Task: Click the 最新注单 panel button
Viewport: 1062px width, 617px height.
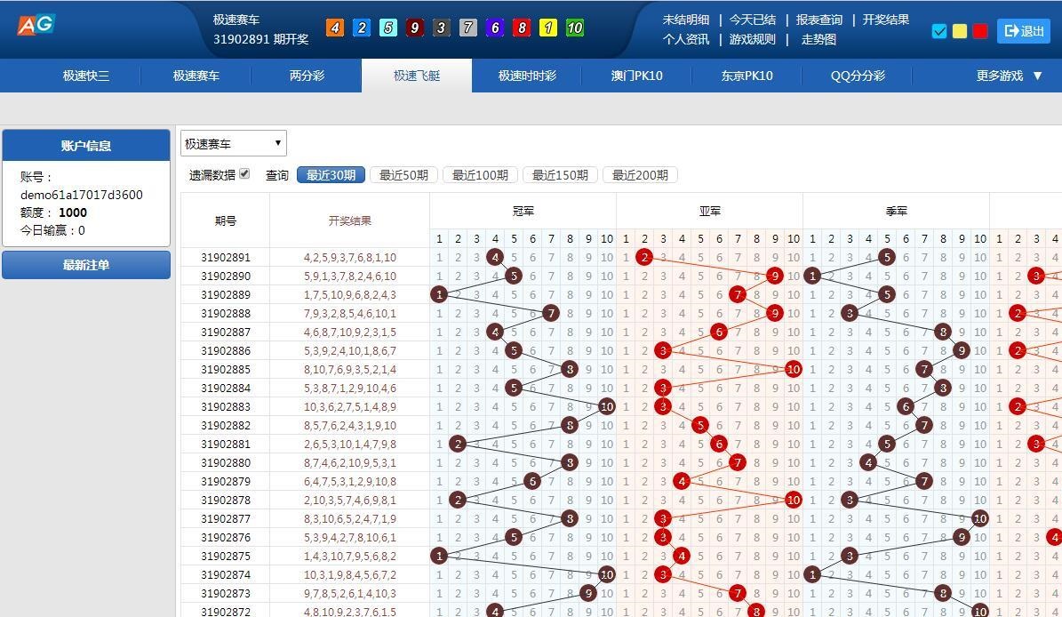Action: (86, 265)
